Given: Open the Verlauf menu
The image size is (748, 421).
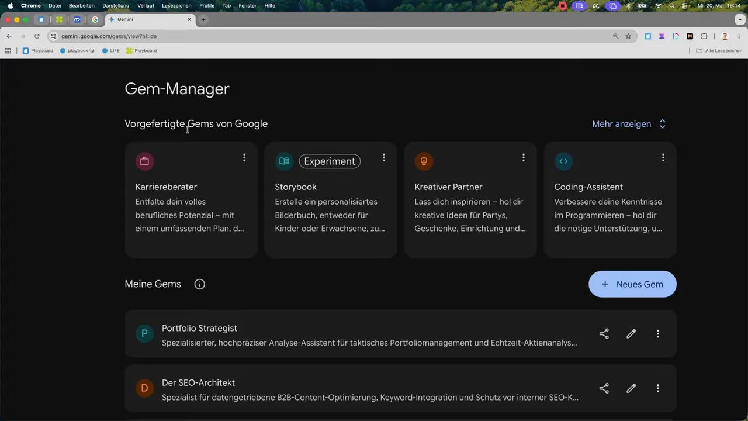Looking at the screenshot, I should coord(146,5).
